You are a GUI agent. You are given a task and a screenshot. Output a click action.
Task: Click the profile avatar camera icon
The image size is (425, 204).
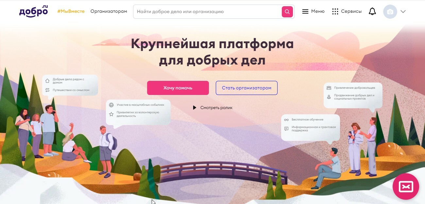(390, 11)
